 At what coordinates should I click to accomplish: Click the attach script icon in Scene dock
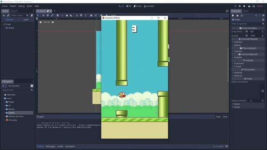pos(32,15)
